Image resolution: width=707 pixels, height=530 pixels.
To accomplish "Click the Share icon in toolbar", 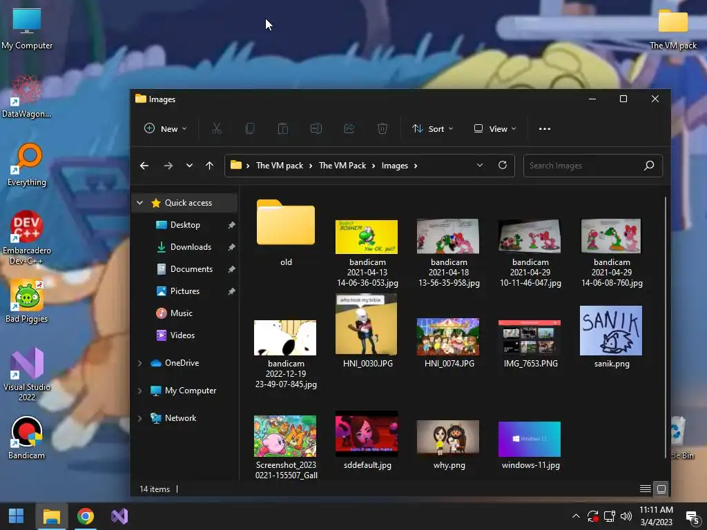I will pyautogui.click(x=349, y=129).
